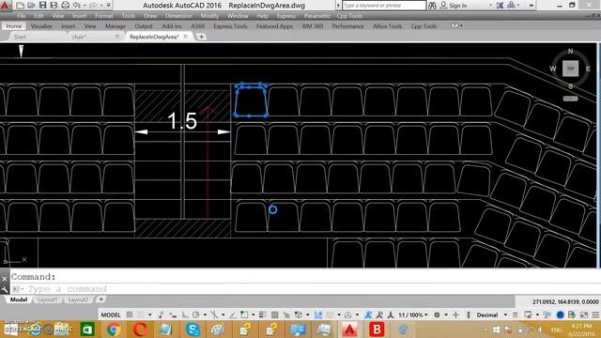
Task: Click the new drawing tab plus button
Action: click(201, 37)
